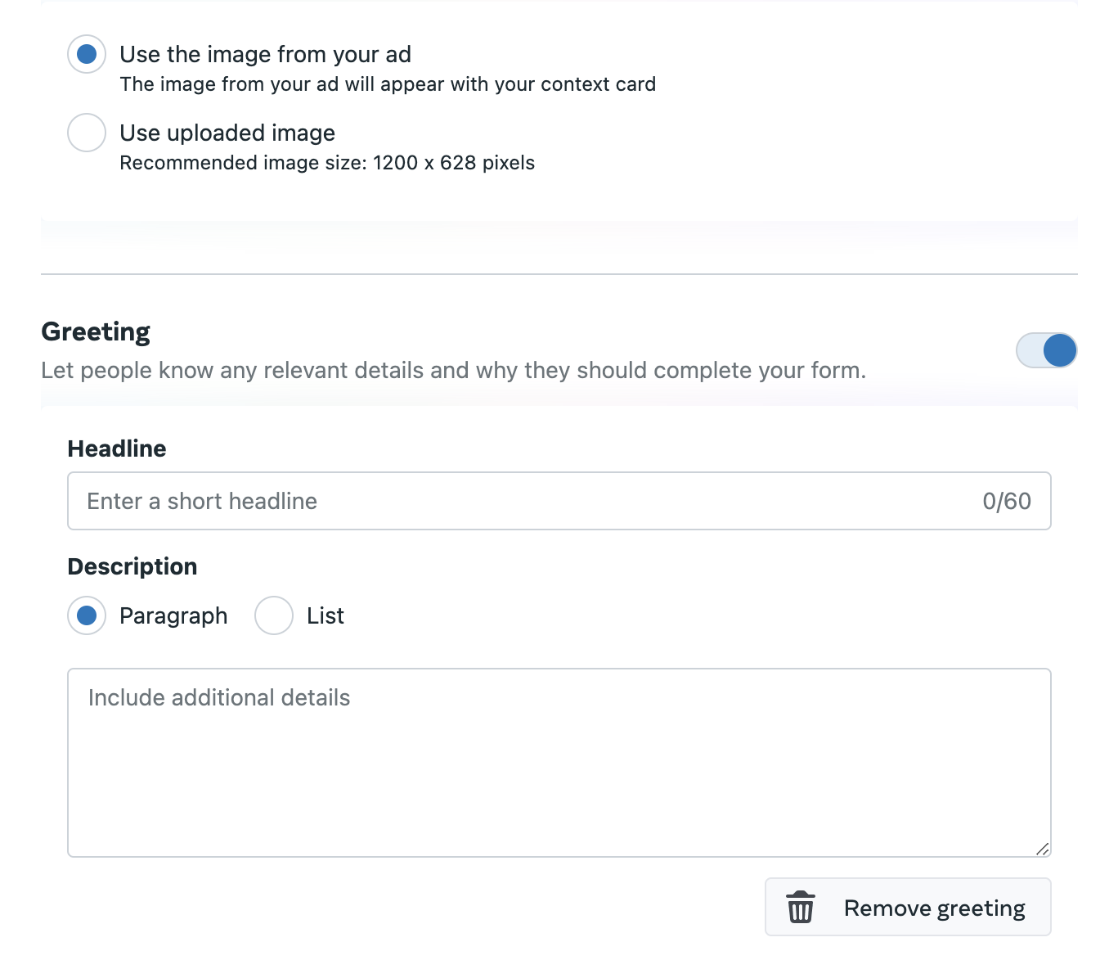Select the "Use the image from your ad" radio button
The height and width of the screenshot is (969, 1109).
pyautogui.click(x=87, y=54)
